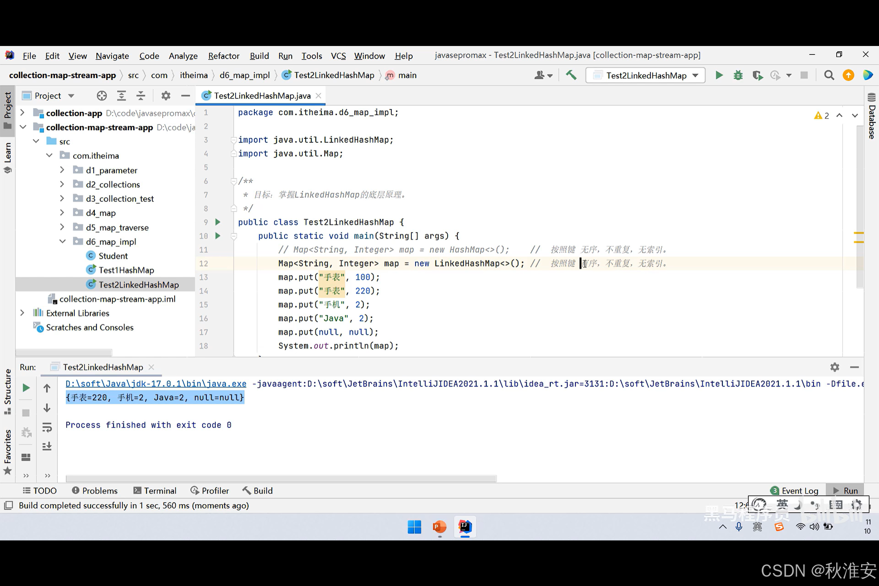Screen dimensions: 879x586
Task: Open the Refactor menu
Action: pos(223,56)
